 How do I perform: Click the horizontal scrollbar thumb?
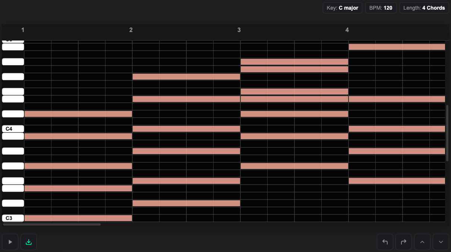click(x=52, y=224)
